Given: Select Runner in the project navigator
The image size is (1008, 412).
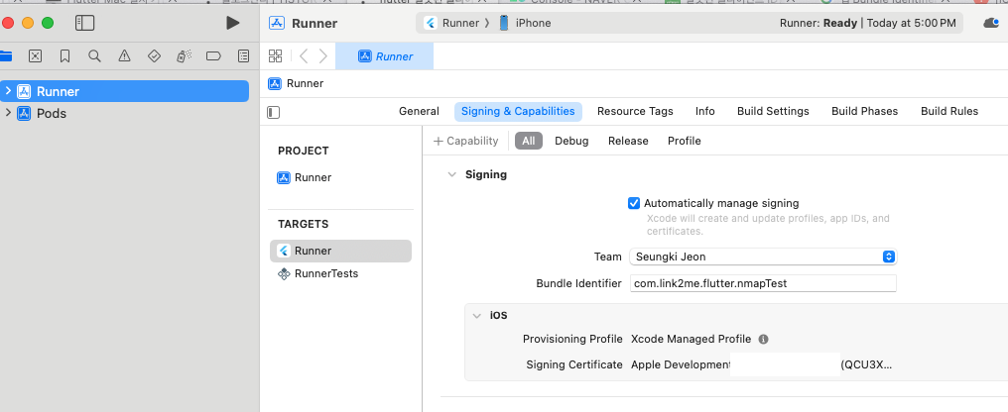Looking at the screenshot, I should tap(125, 91).
